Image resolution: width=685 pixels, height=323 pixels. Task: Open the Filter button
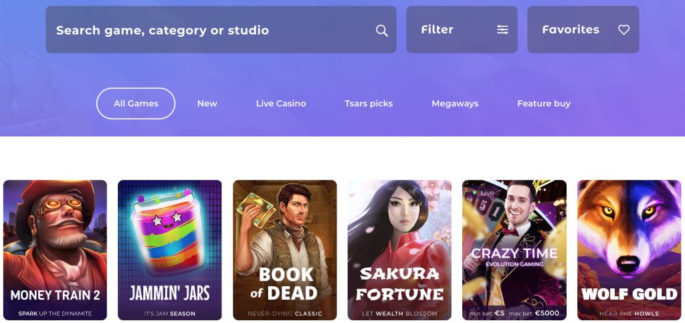462,29
